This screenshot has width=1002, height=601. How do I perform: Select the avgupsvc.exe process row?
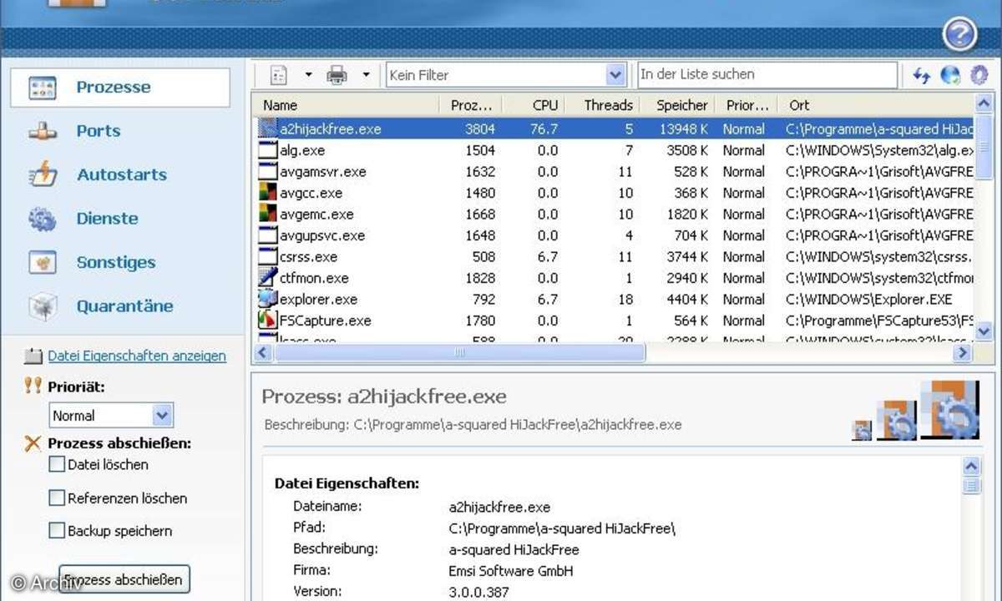click(x=614, y=235)
